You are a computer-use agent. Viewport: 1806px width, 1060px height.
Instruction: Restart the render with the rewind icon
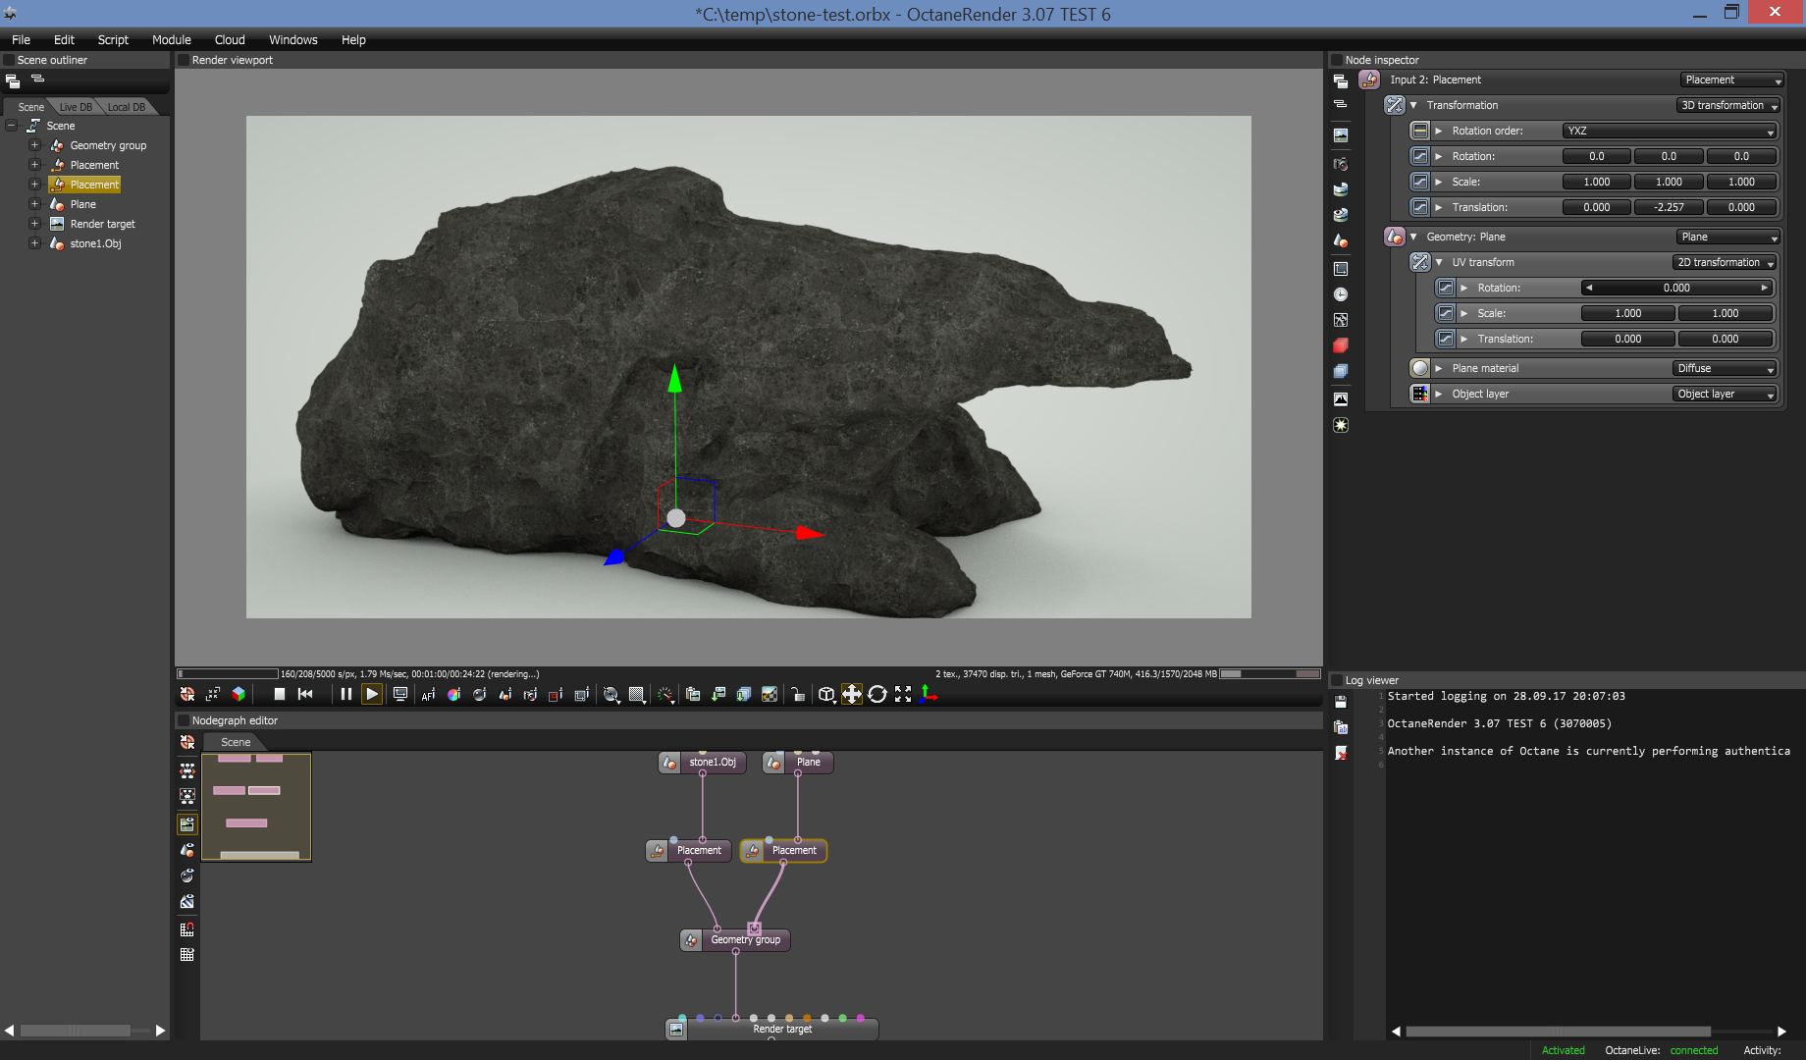tap(305, 695)
